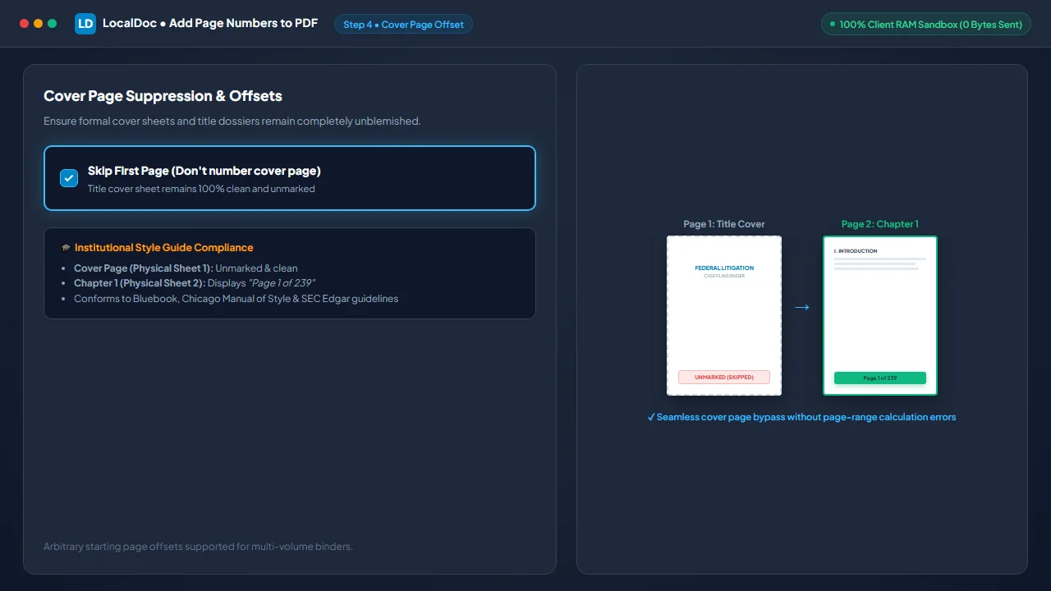Click the graduation cap icon beside Institutional Style Guide
Viewport: 1051px width, 591px height.
point(66,248)
